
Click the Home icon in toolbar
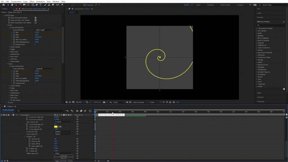tap(3, 5)
